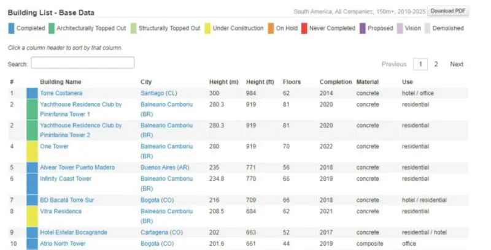Viewport: 491px width, 250px height.
Task: Sort by Material column header
Action: pyautogui.click(x=367, y=82)
